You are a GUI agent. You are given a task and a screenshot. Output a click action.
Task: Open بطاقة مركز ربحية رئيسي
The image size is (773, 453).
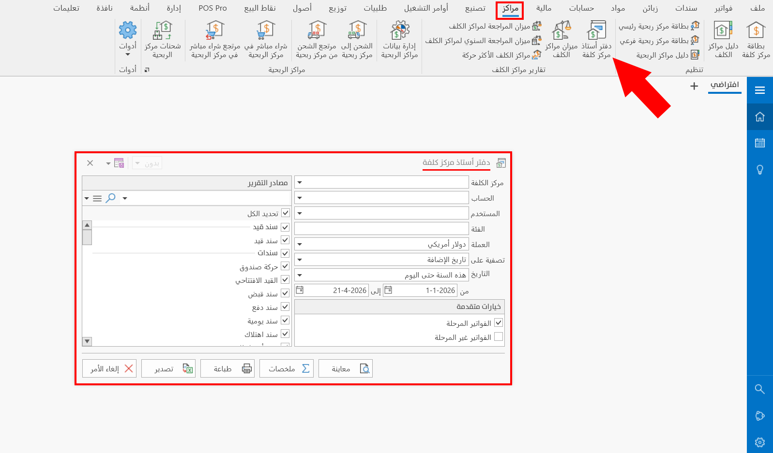(659, 26)
